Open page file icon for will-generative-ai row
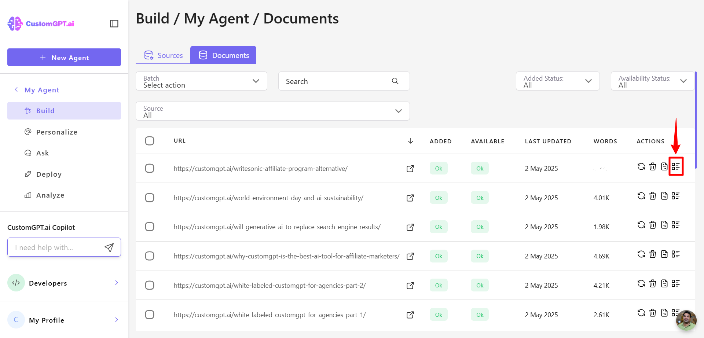704x338 pixels. click(664, 225)
